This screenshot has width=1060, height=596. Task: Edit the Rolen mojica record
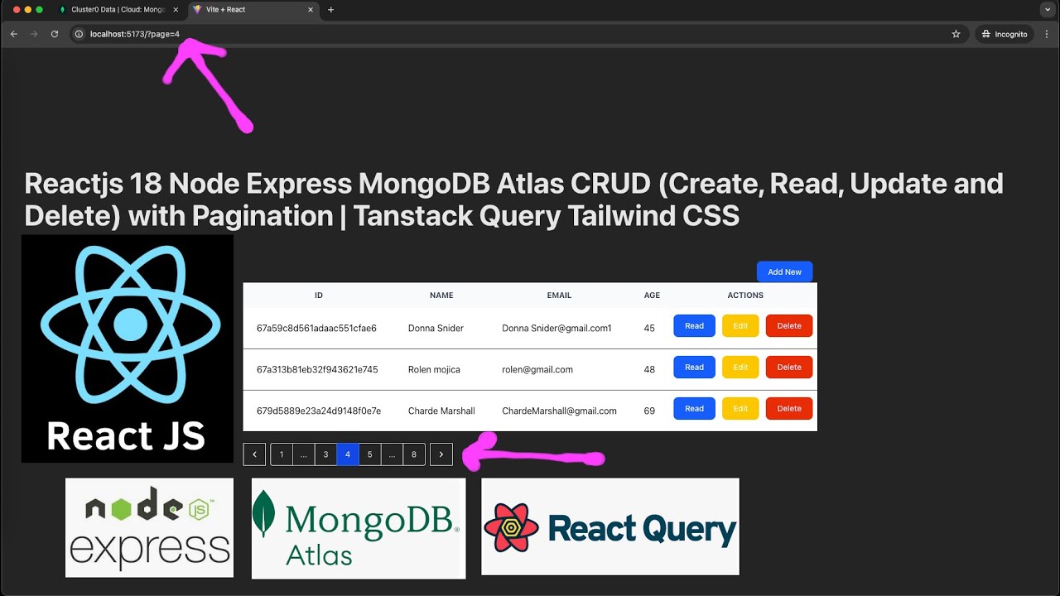(740, 367)
